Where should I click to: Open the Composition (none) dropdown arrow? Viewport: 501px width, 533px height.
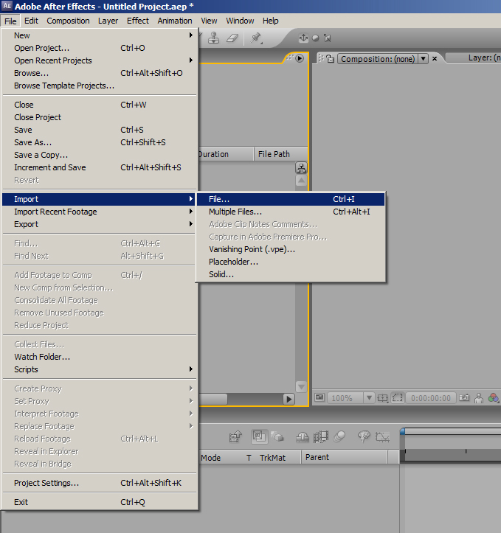pos(423,58)
